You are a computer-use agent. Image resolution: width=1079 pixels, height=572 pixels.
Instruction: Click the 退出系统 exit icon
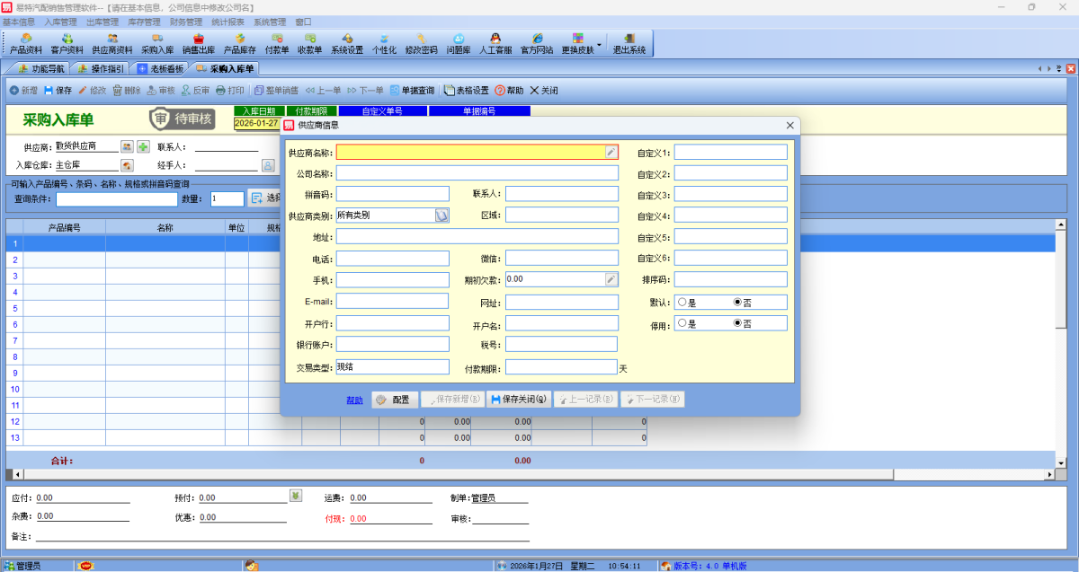(629, 43)
